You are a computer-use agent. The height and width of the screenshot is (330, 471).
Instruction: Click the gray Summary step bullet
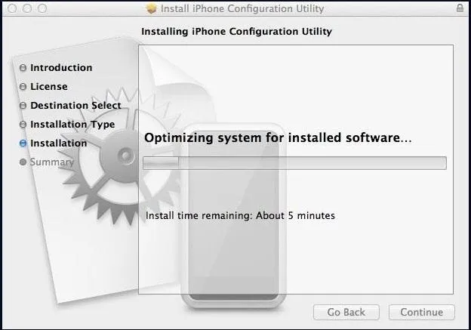(23, 162)
